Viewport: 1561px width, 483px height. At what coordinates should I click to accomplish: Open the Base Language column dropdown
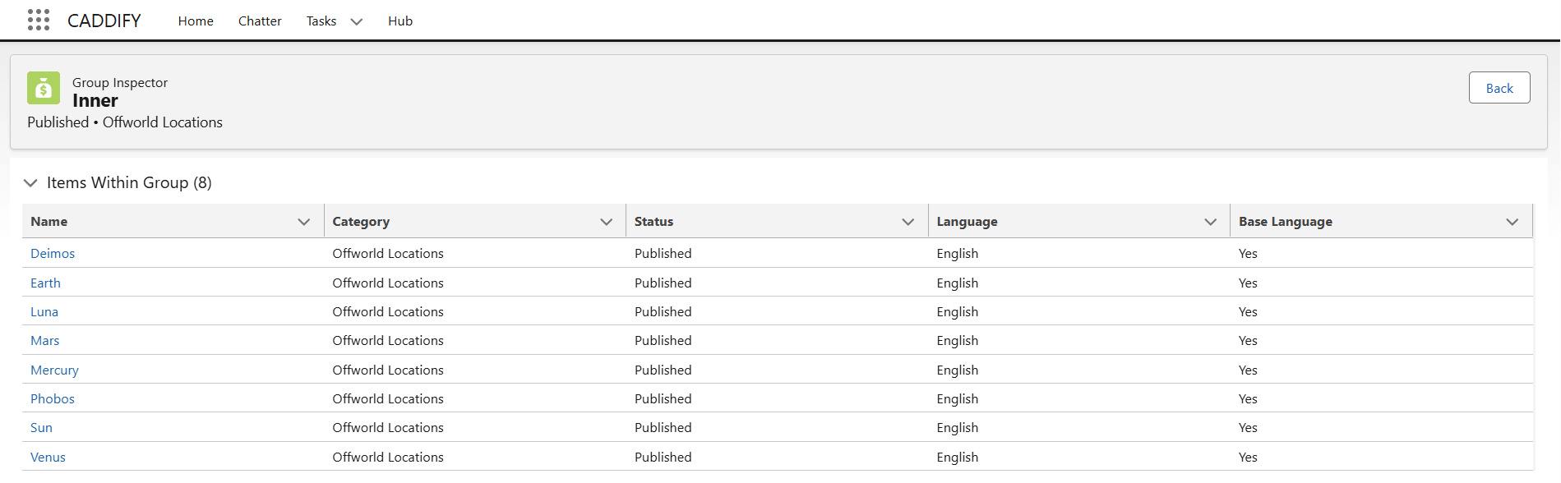click(1513, 222)
